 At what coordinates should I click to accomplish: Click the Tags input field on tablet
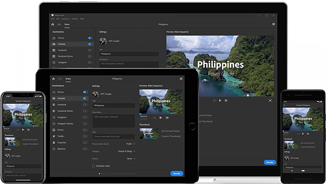114,136
